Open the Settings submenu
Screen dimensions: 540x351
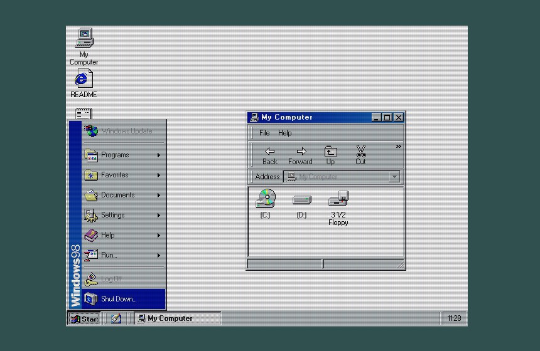pos(124,215)
